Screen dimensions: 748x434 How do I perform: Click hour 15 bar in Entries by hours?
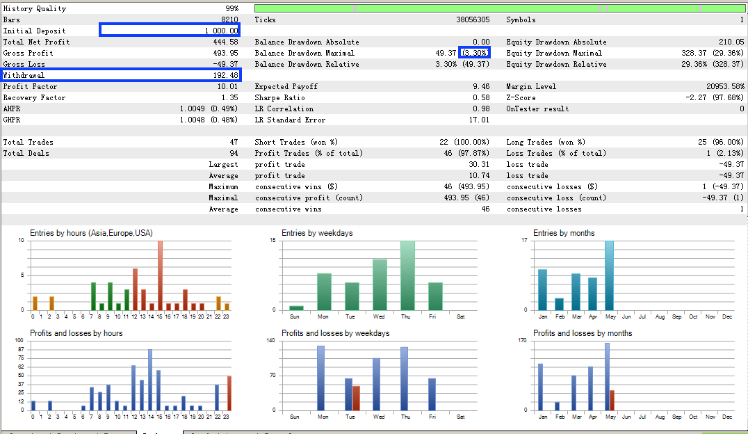click(x=161, y=275)
